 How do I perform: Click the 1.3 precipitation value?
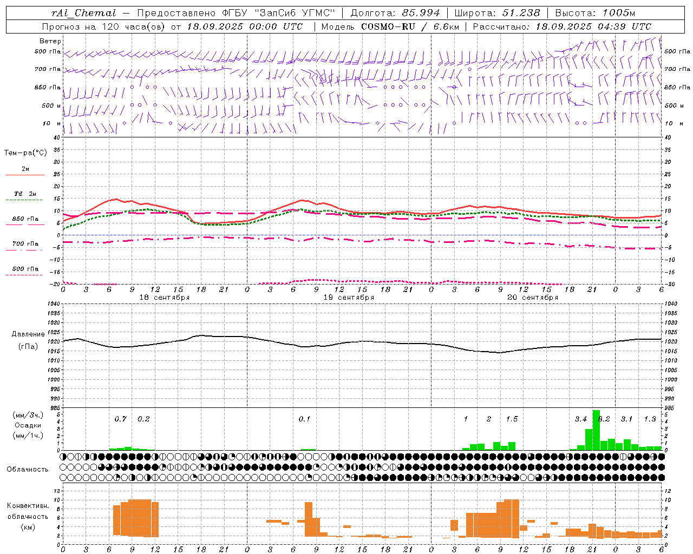[x=650, y=419]
